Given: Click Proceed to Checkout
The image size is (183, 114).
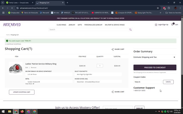Looking at the screenshot, I should point(155,68).
